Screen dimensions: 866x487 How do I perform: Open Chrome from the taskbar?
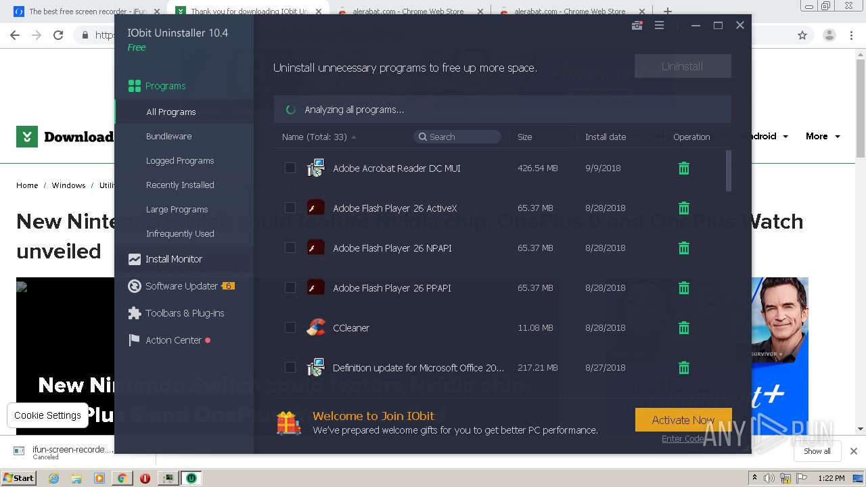pos(122,478)
